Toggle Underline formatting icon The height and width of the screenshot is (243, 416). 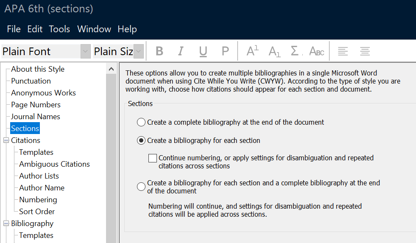[x=203, y=51]
